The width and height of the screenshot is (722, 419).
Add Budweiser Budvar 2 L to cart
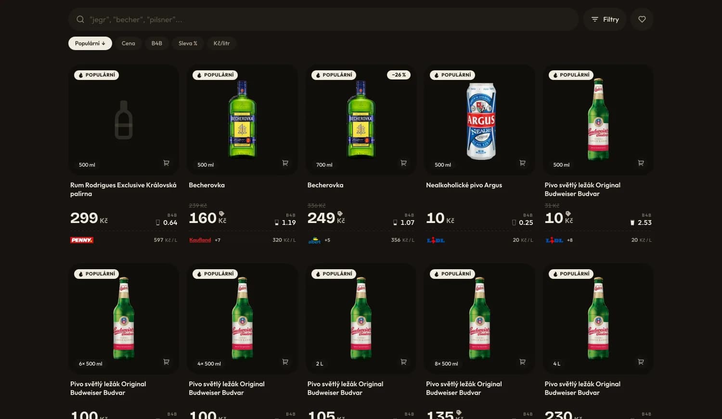403,362
